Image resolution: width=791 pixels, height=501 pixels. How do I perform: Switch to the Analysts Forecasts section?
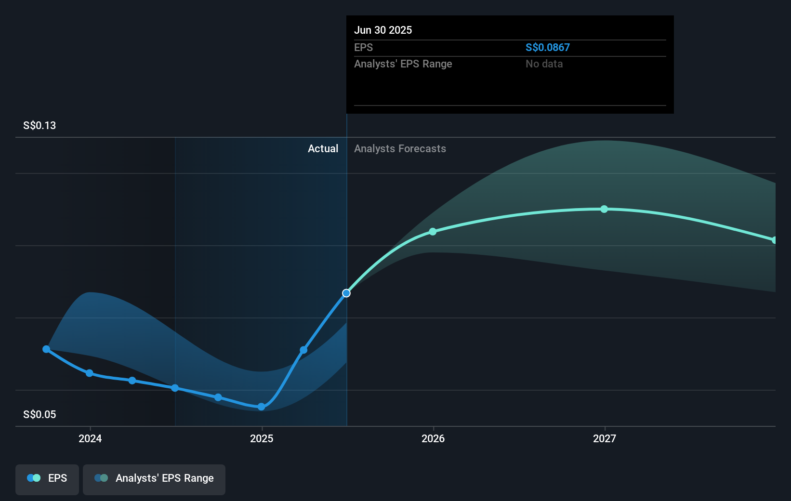(x=399, y=149)
